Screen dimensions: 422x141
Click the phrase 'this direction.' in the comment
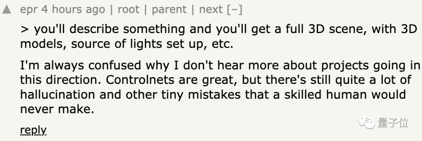coord(61,80)
